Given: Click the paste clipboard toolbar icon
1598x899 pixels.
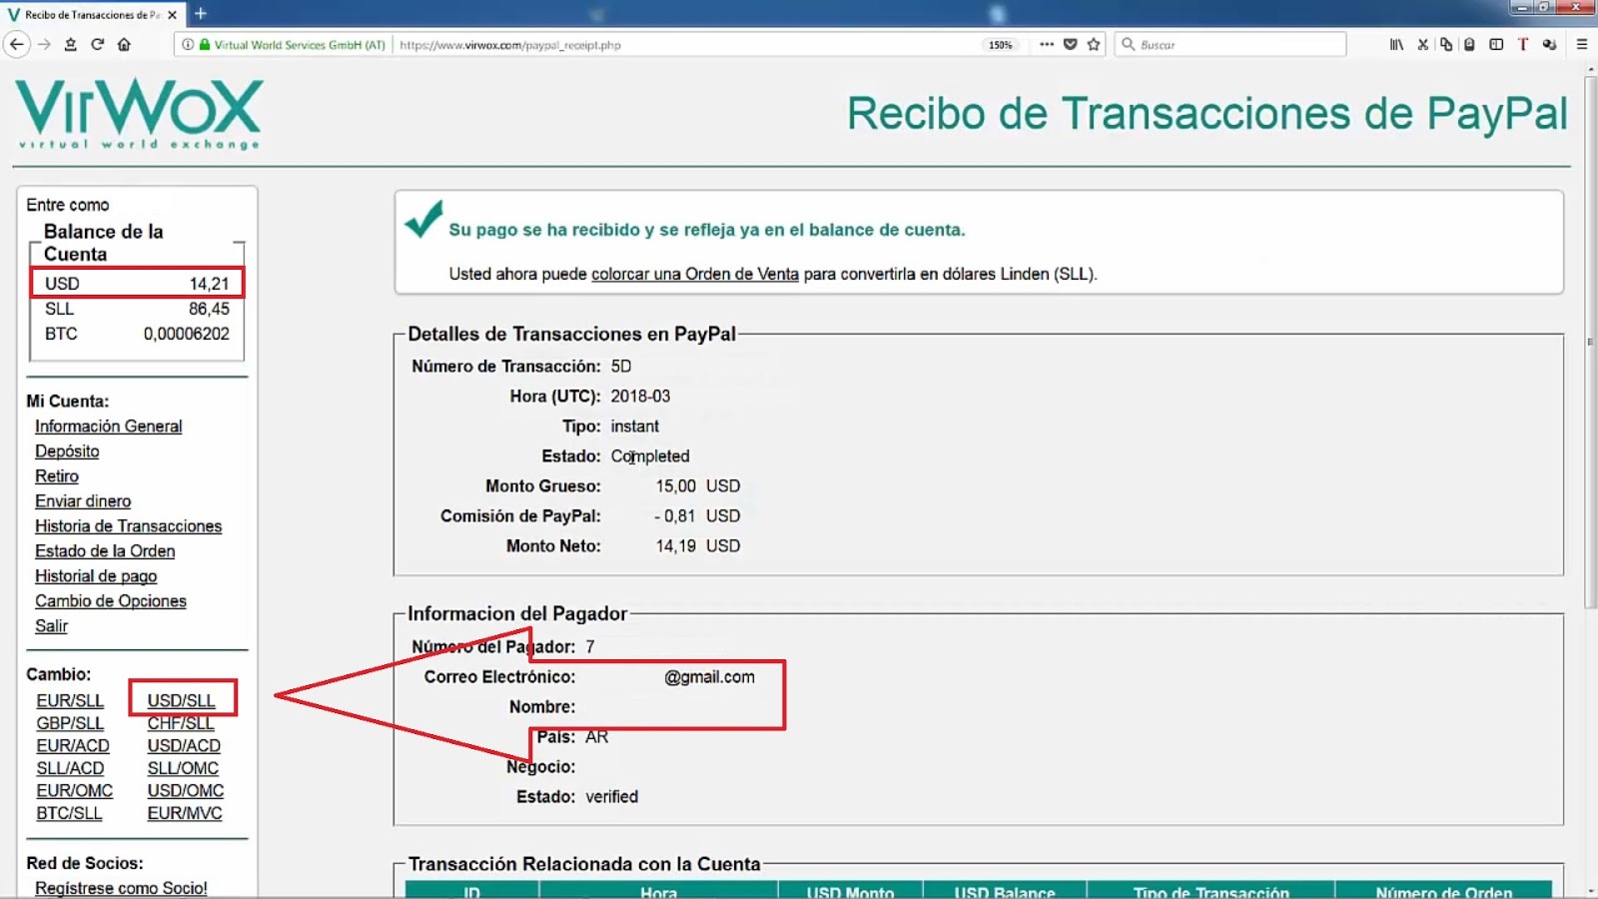Looking at the screenshot, I should [1469, 44].
